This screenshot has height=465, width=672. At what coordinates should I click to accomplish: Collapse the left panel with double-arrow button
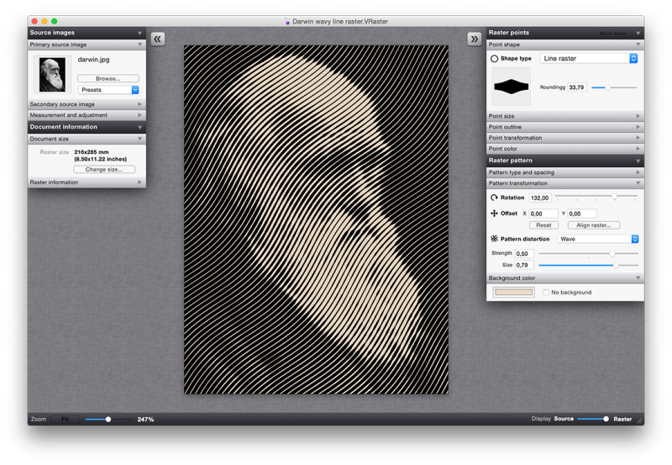coord(157,39)
